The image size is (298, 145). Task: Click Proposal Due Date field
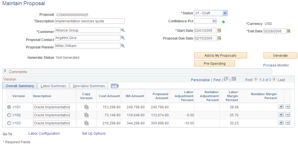(x=205, y=38)
